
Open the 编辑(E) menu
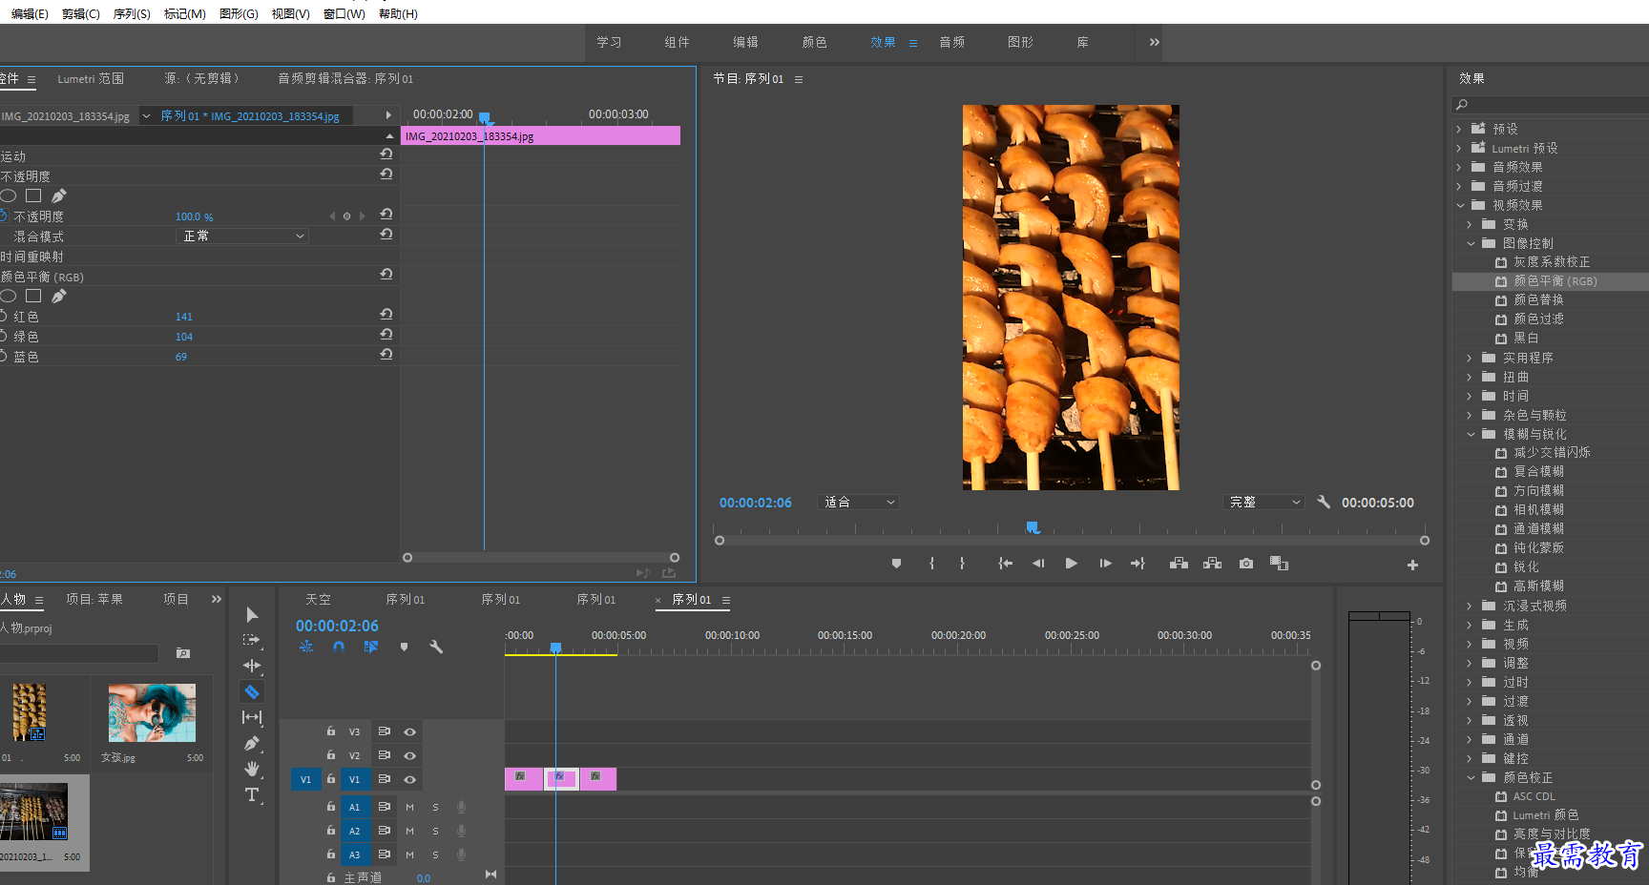pos(30,13)
